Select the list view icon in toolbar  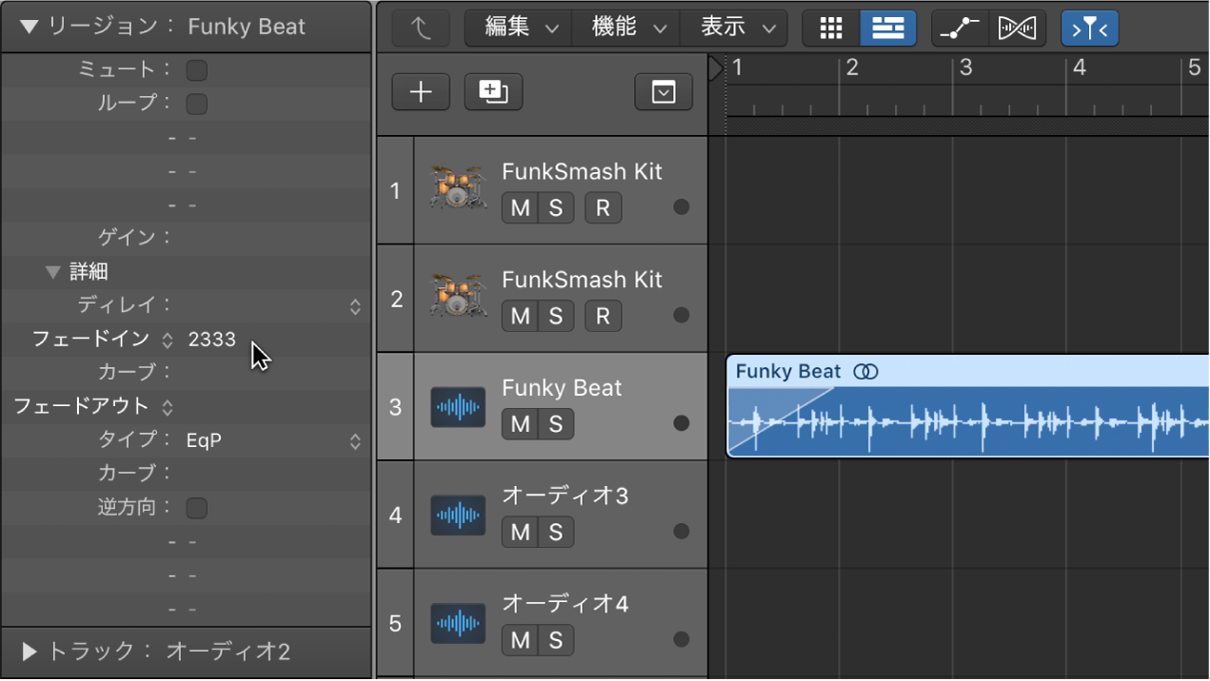pyautogui.click(x=887, y=29)
